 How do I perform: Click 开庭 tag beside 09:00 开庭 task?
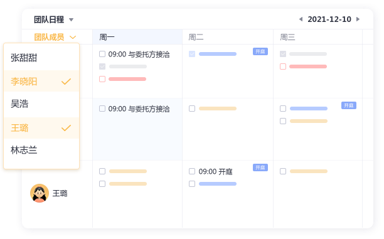(260, 167)
